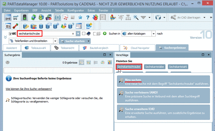This screenshot has width=215, height=131.
Task: Click the table window icon next to SAP
Action: click(x=79, y=26)
